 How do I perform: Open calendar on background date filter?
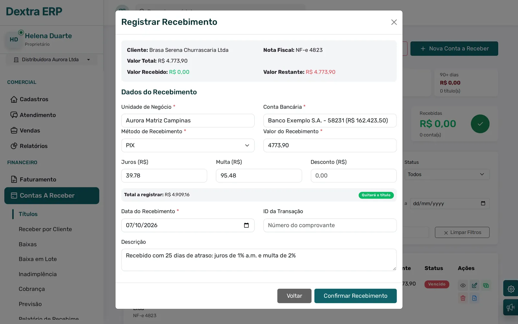coord(483,203)
